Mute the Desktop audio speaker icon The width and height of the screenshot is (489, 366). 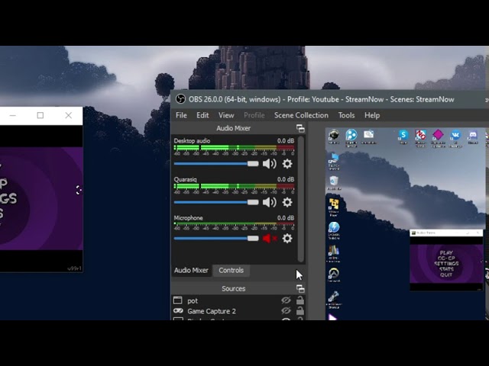270,164
